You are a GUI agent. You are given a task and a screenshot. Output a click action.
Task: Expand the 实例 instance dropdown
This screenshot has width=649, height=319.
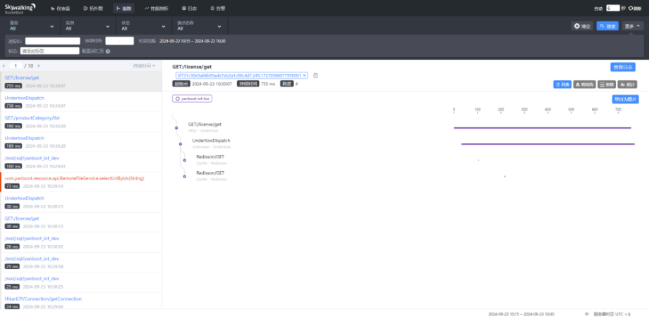pyautogui.click(x=87, y=26)
